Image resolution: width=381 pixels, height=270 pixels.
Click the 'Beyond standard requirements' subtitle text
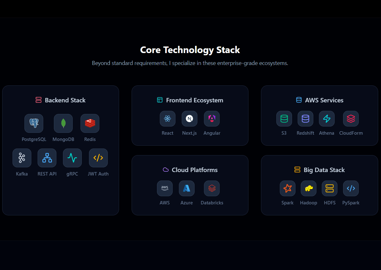pos(190,63)
